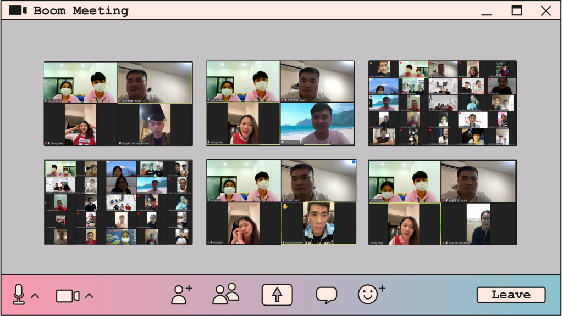Image resolution: width=563 pixels, height=316 pixels.
Task: Click the add participant icon
Action: tap(181, 295)
